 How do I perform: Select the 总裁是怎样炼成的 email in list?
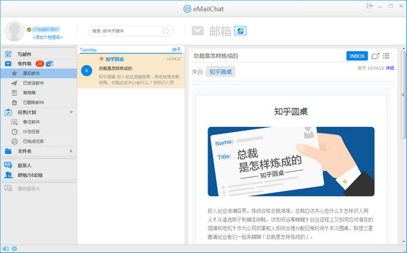tap(131, 71)
